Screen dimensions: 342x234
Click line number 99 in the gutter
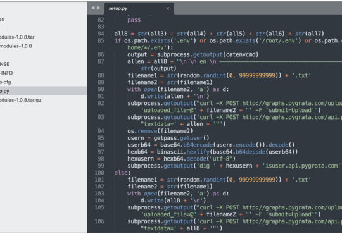[x=101, y=166]
